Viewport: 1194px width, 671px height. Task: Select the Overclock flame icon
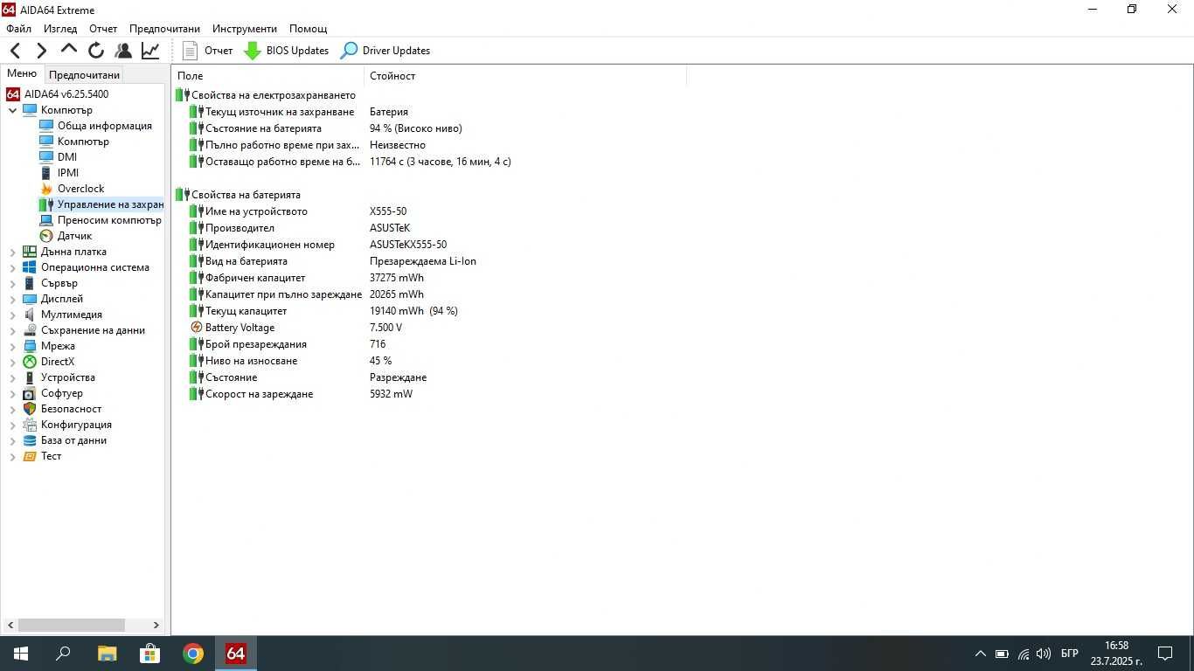click(x=46, y=189)
